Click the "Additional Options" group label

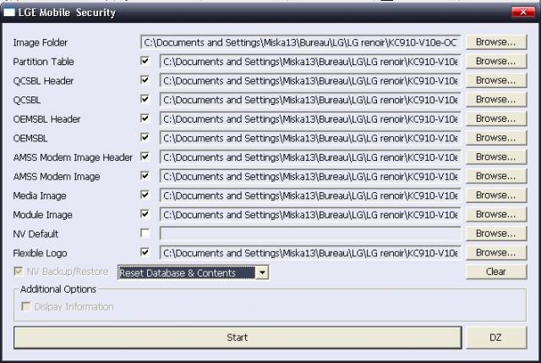click(x=58, y=289)
